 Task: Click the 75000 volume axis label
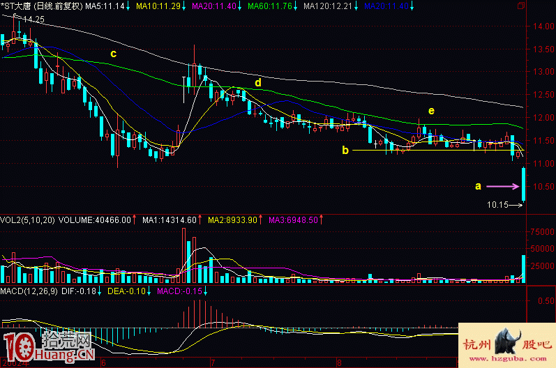click(x=542, y=231)
